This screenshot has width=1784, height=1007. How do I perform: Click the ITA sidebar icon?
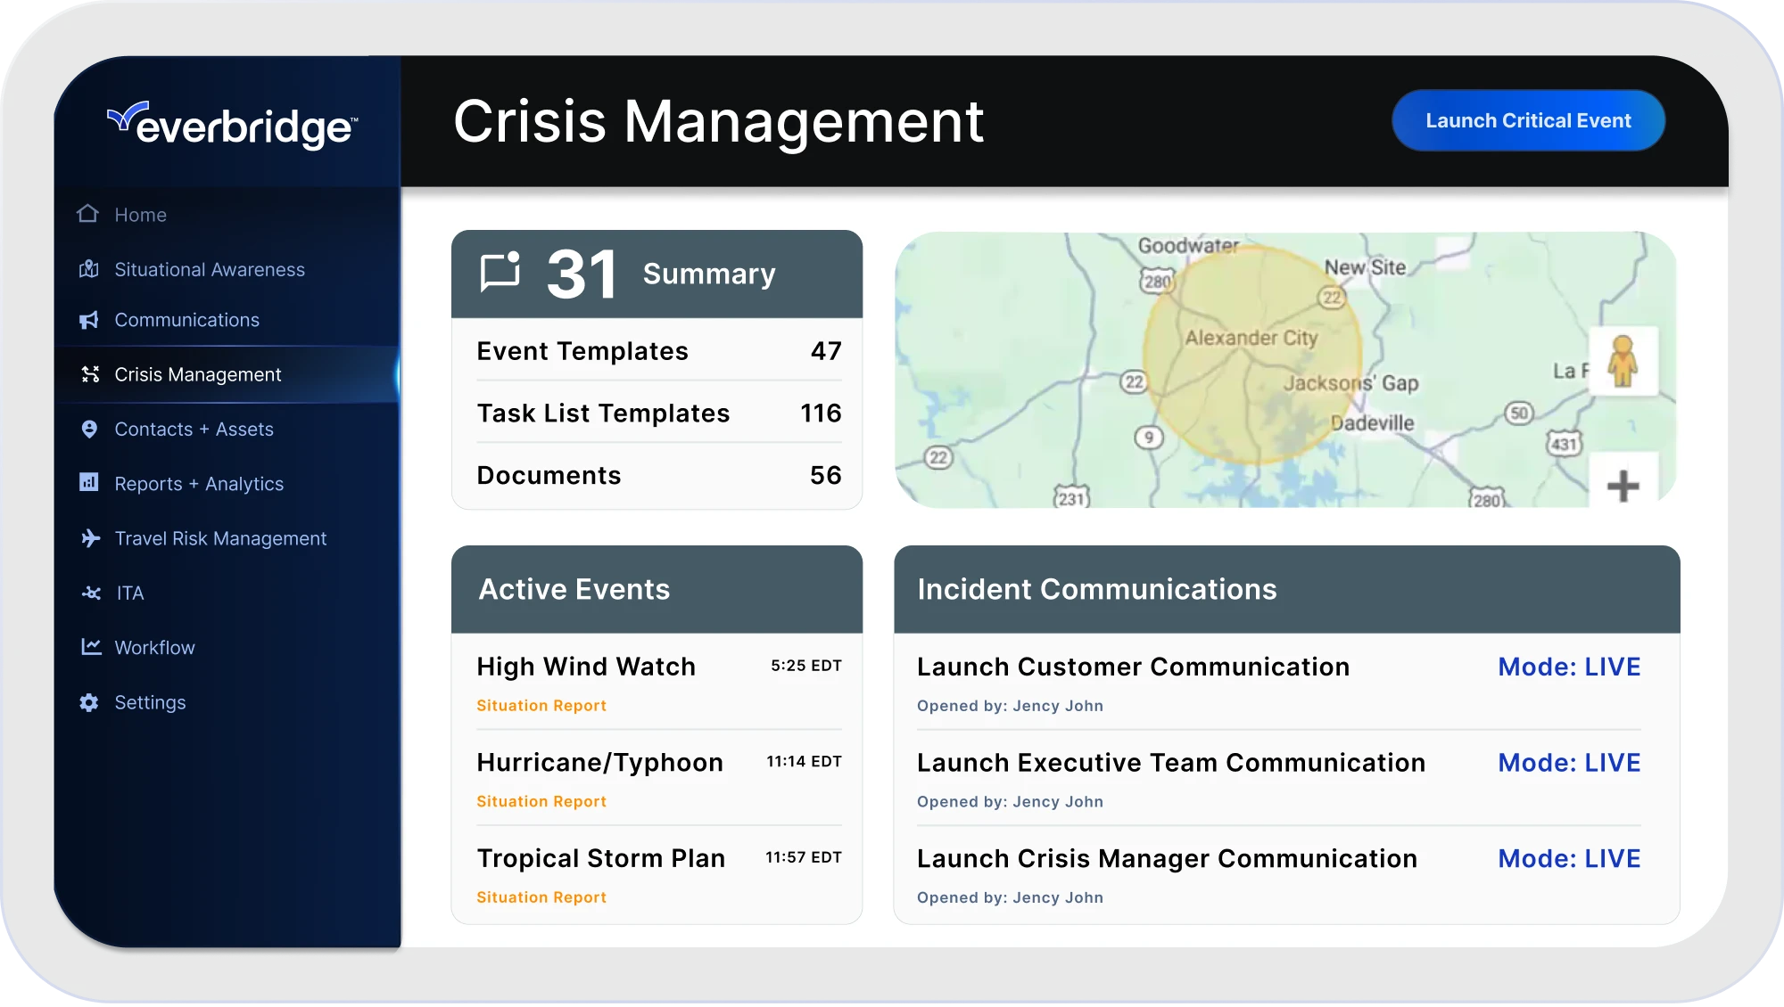[x=91, y=593]
